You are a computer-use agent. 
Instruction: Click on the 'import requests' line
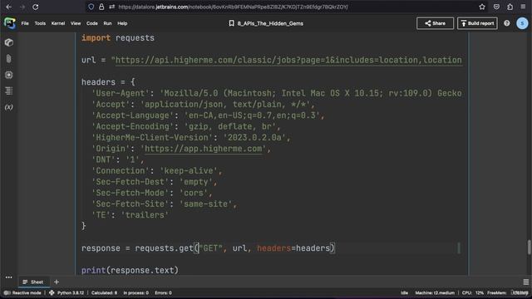click(x=118, y=38)
